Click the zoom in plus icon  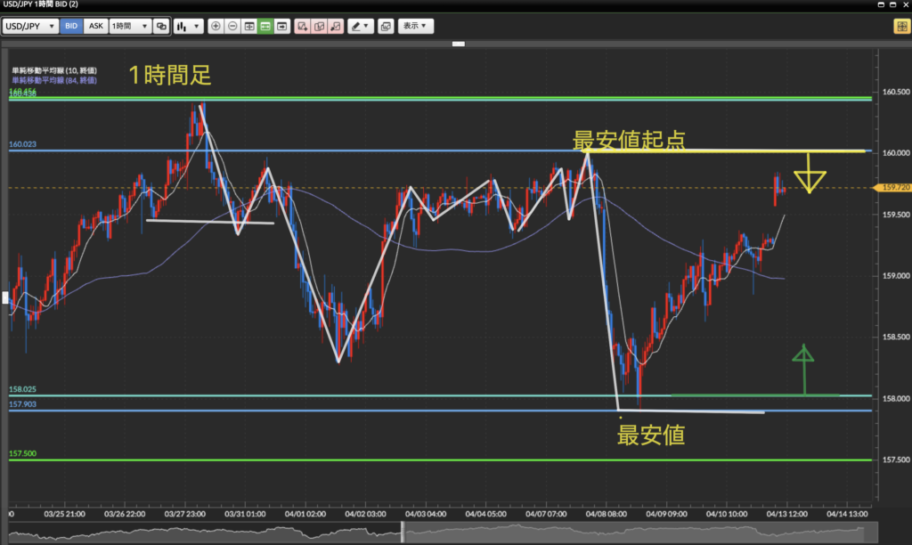216,27
